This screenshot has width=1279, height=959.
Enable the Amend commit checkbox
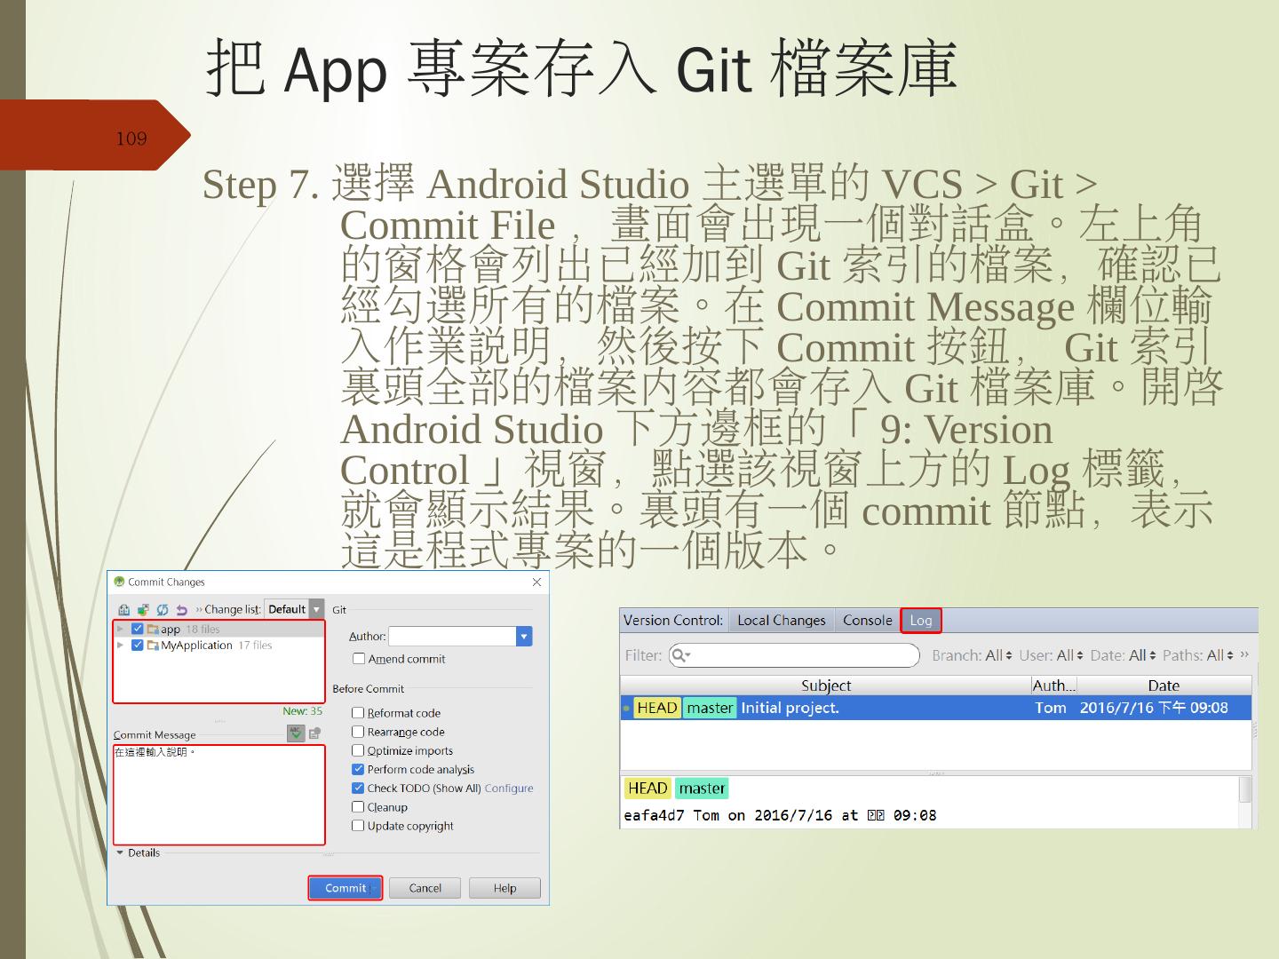[359, 659]
